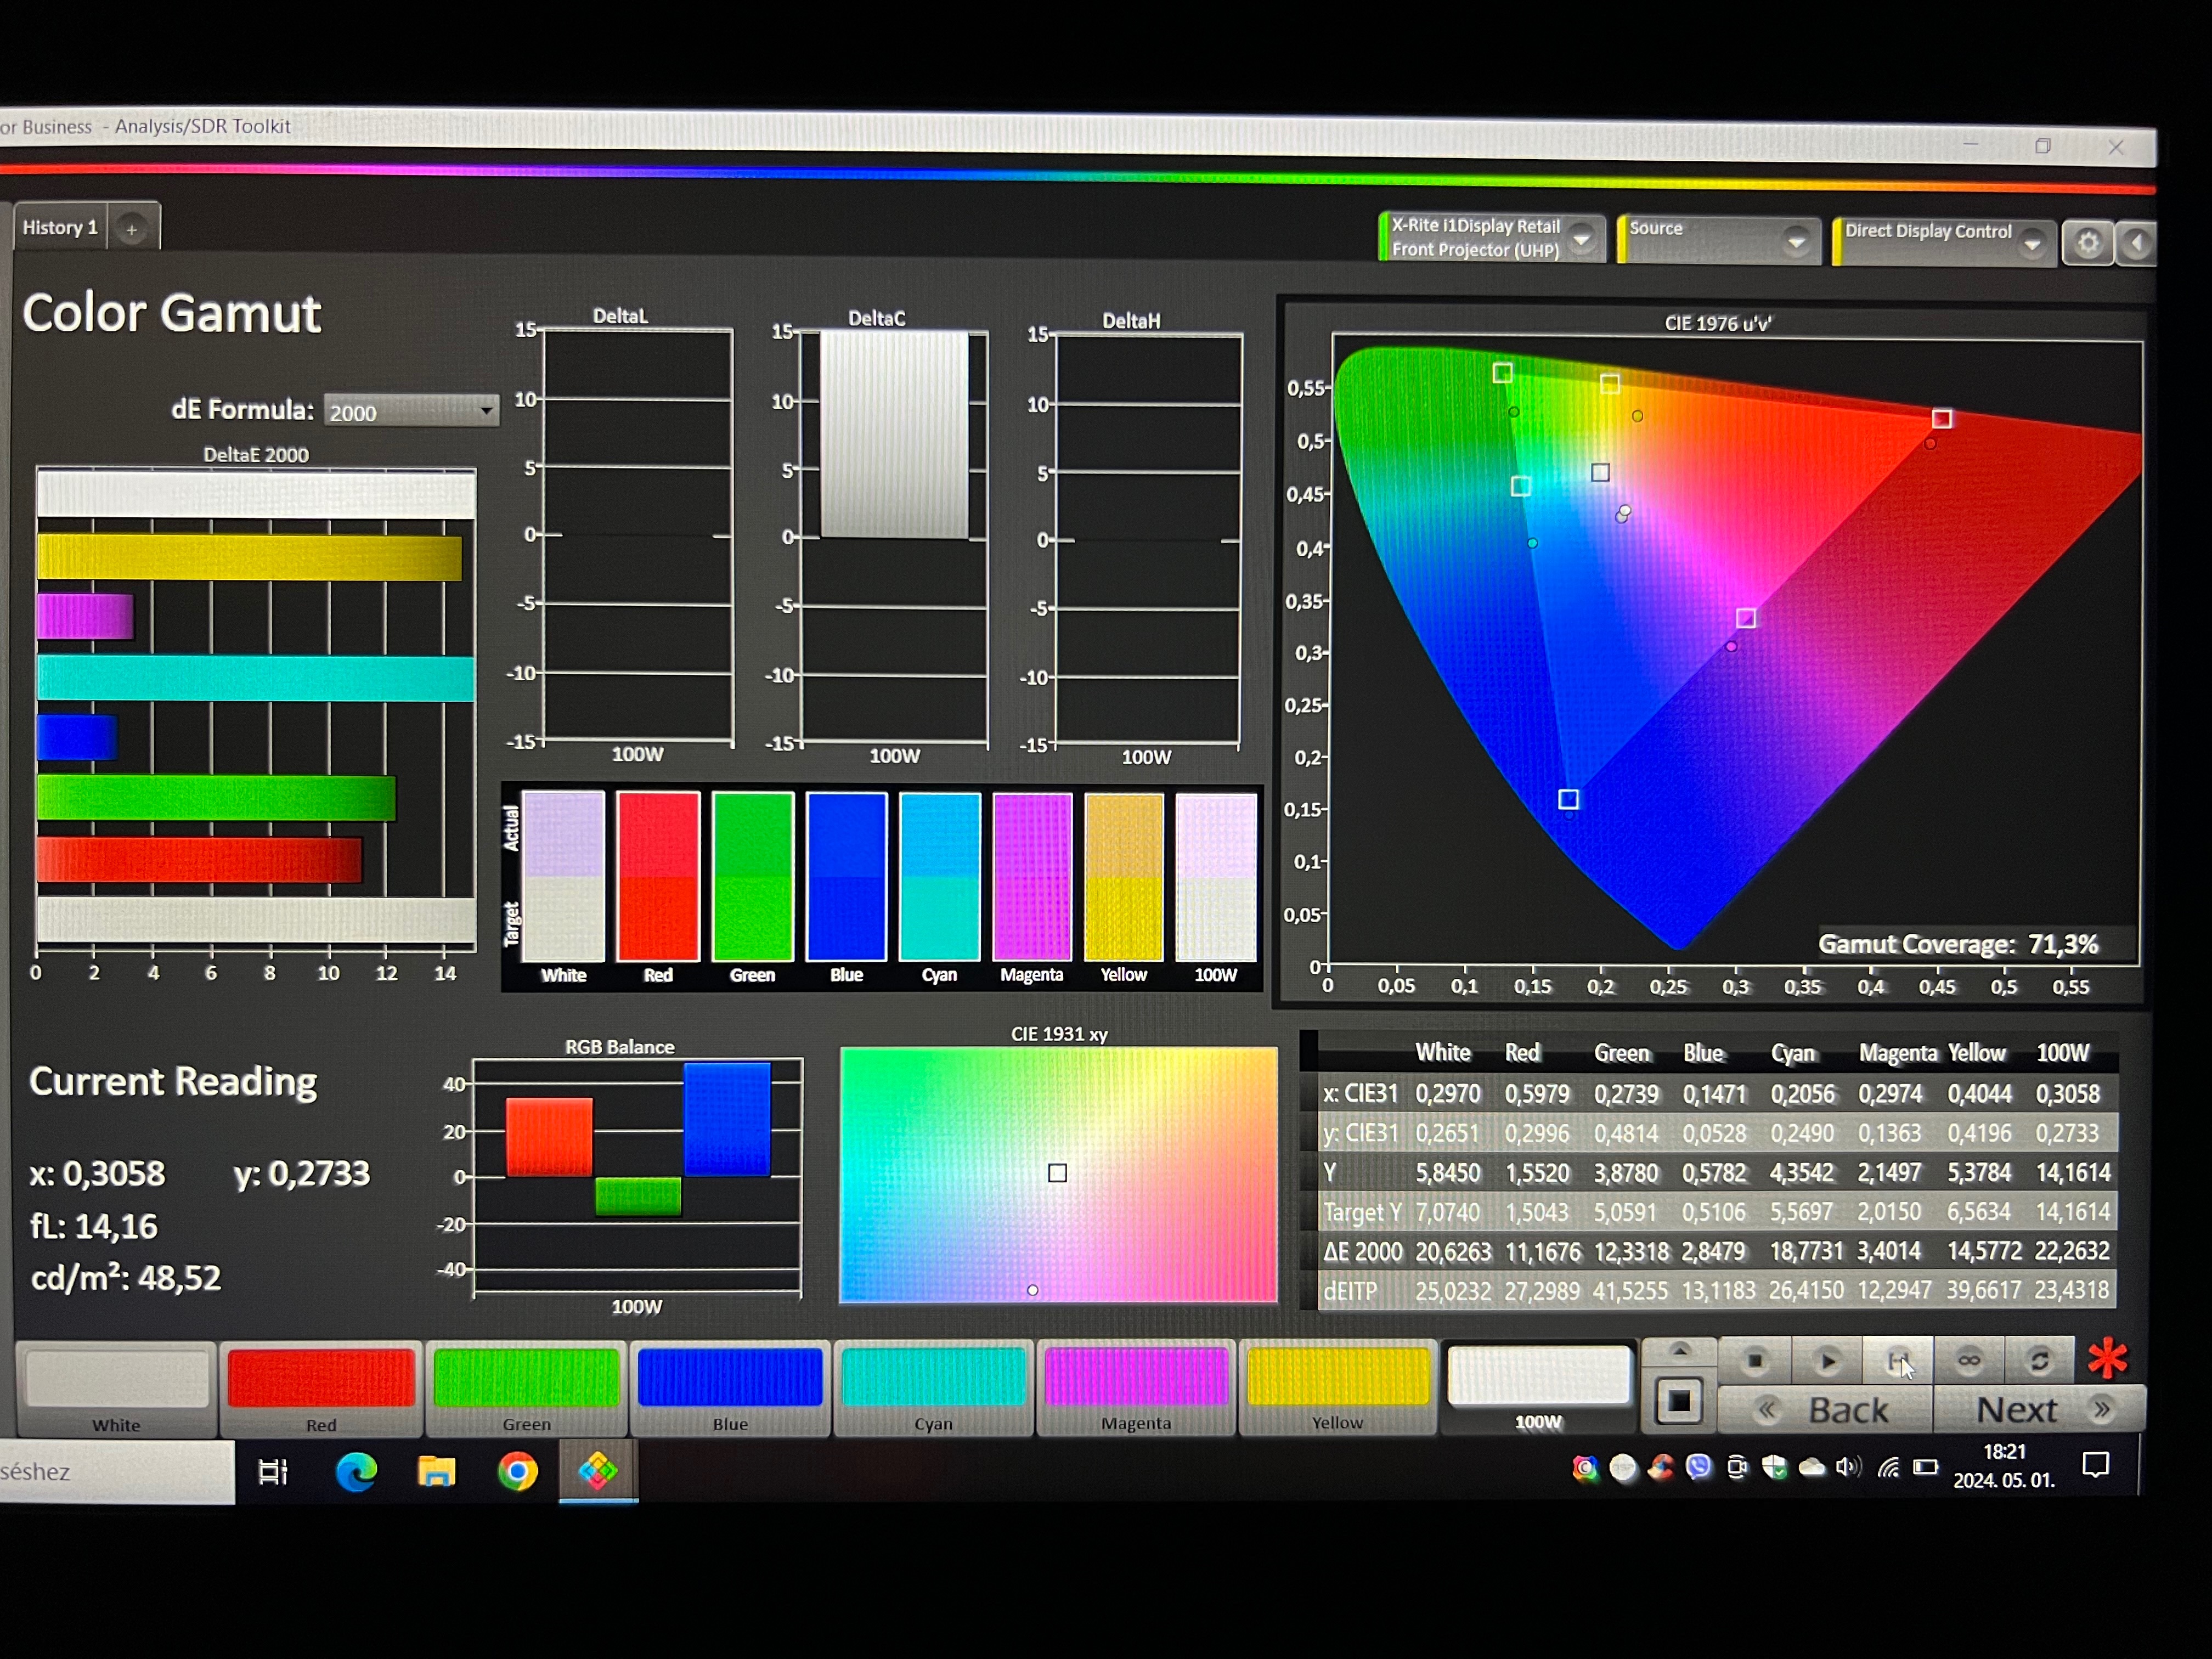Image resolution: width=2212 pixels, height=1659 pixels.
Task: Click the red asterisk icon
Action: point(2107,1359)
